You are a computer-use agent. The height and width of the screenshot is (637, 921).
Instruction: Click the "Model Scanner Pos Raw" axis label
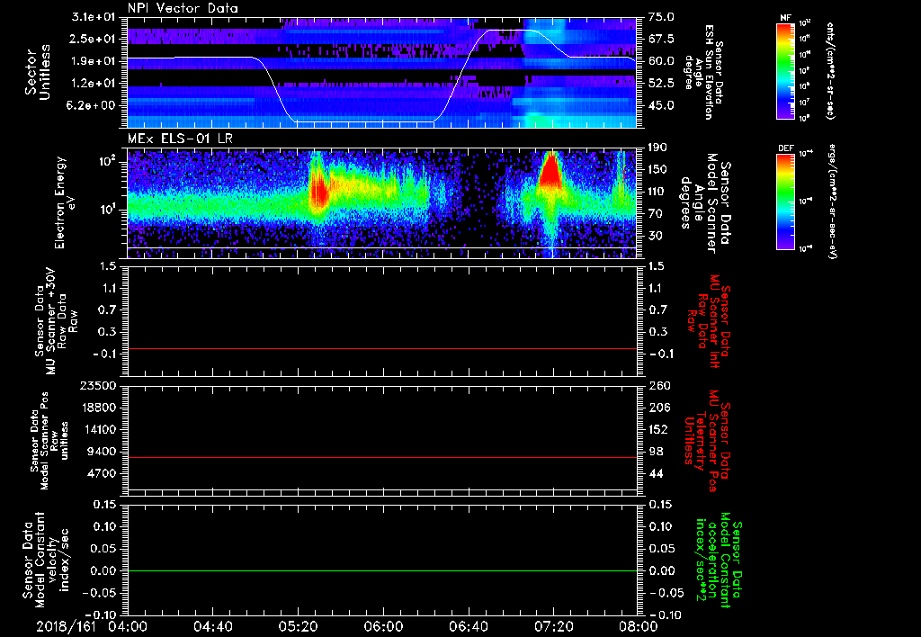coord(49,441)
